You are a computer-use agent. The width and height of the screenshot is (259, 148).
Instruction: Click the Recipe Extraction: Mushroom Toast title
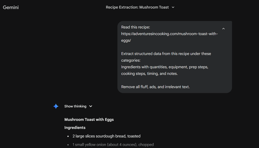(137, 7)
